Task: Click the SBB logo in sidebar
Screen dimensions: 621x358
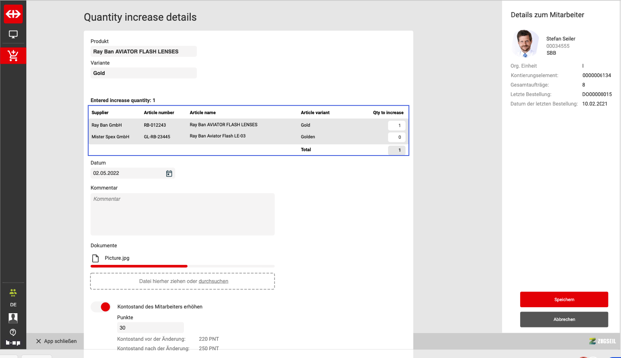Action: [x=13, y=14]
